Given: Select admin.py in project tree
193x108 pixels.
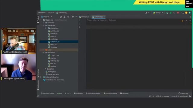Looking at the screenshot, I should click(x=53, y=34).
